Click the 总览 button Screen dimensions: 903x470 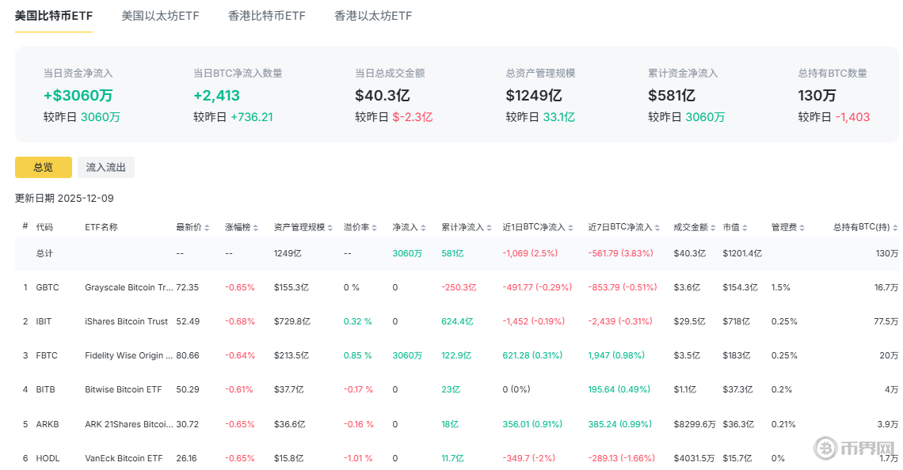[x=44, y=167]
